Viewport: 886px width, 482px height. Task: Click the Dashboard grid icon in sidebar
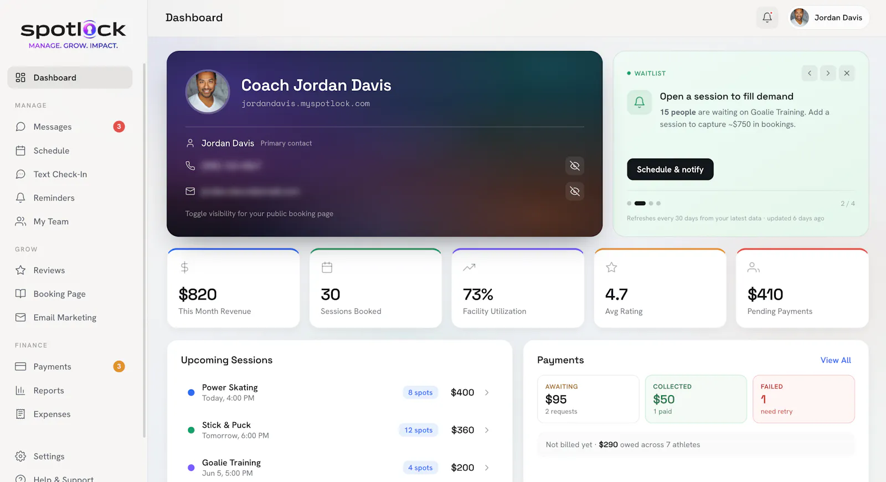click(20, 77)
